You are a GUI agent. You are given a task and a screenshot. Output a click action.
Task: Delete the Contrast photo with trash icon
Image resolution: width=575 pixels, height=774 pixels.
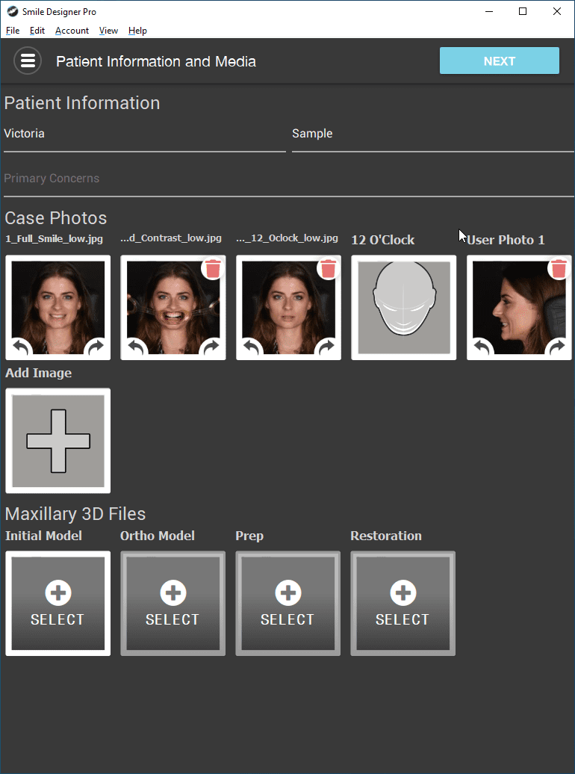point(213,268)
